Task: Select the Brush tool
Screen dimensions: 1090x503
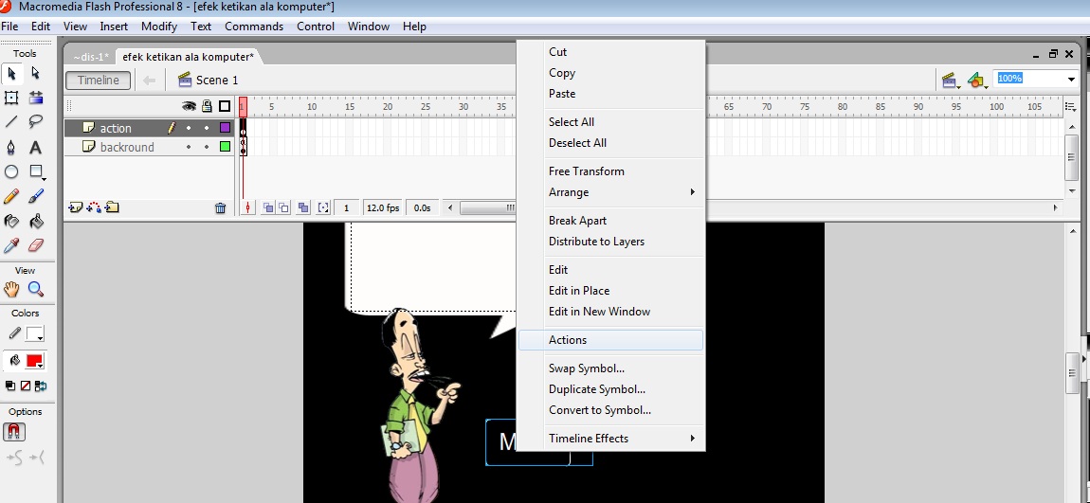Action: click(35, 197)
